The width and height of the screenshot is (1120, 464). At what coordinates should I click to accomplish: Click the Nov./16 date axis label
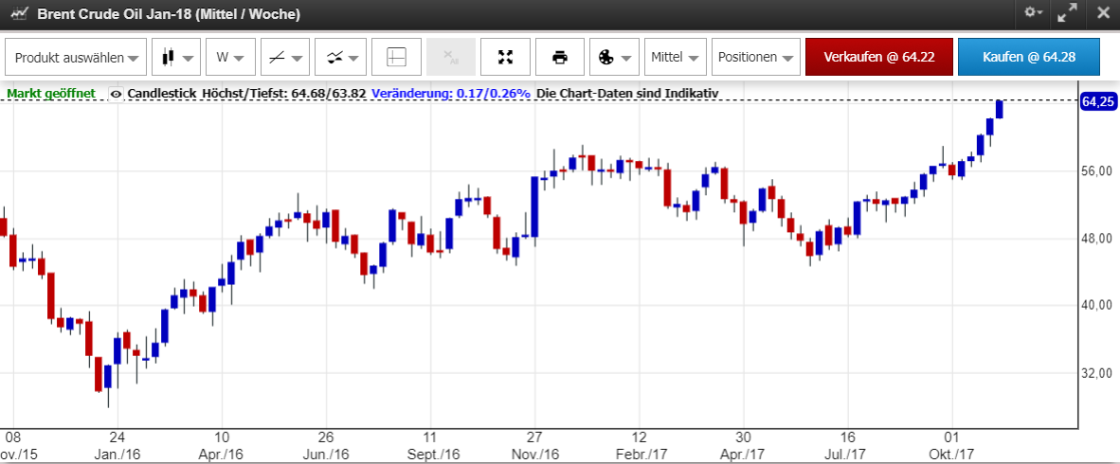click(534, 454)
